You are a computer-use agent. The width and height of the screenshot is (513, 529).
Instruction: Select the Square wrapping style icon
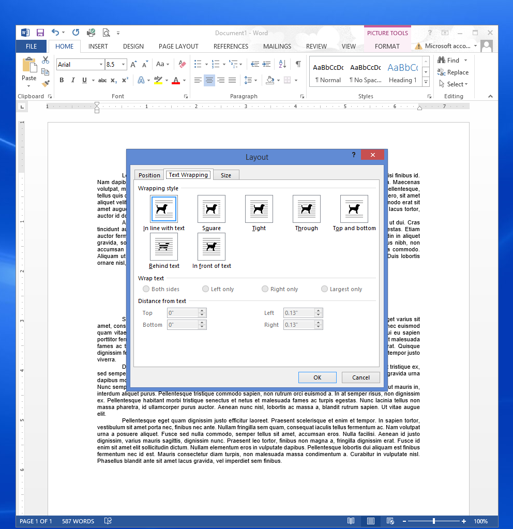click(212, 209)
